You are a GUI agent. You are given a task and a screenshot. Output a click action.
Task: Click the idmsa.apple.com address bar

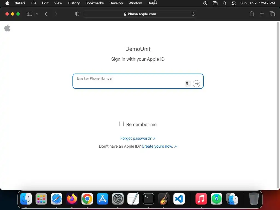[140, 14]
